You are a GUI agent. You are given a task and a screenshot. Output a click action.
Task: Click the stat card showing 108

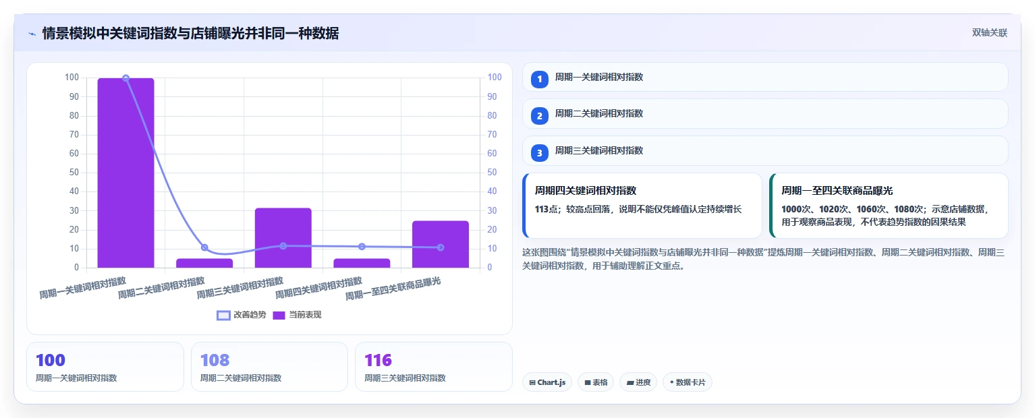point(269,367)
